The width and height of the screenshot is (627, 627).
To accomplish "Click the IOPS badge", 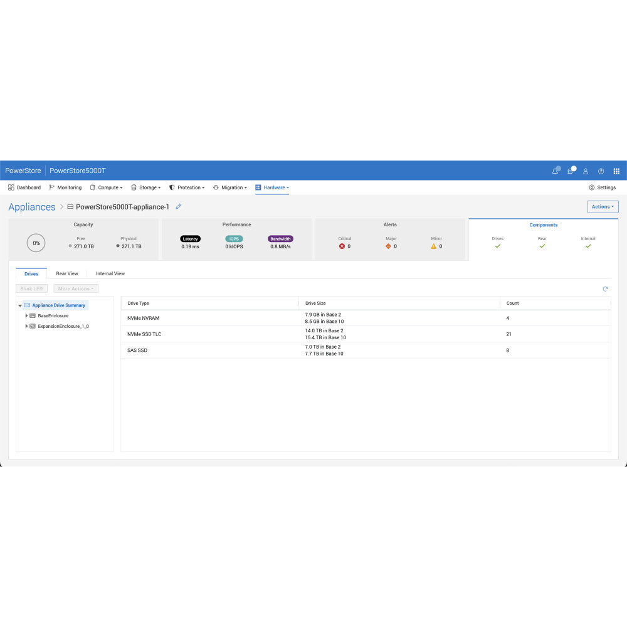I will 234,239.
